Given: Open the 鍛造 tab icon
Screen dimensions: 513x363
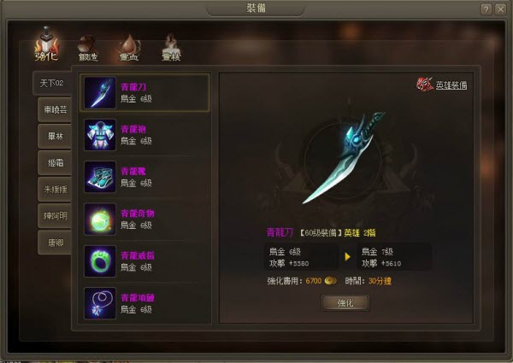Looking at the screenshot, I should 88,48.
